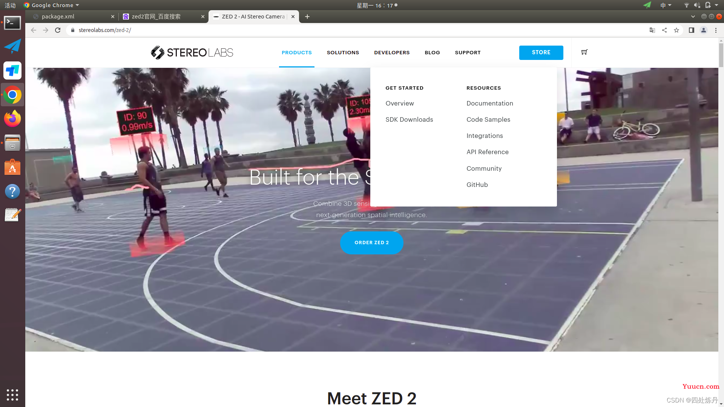Click the browser back navigation arrow
The width and height of the screenshot is (724, 407).
(34, 30)
